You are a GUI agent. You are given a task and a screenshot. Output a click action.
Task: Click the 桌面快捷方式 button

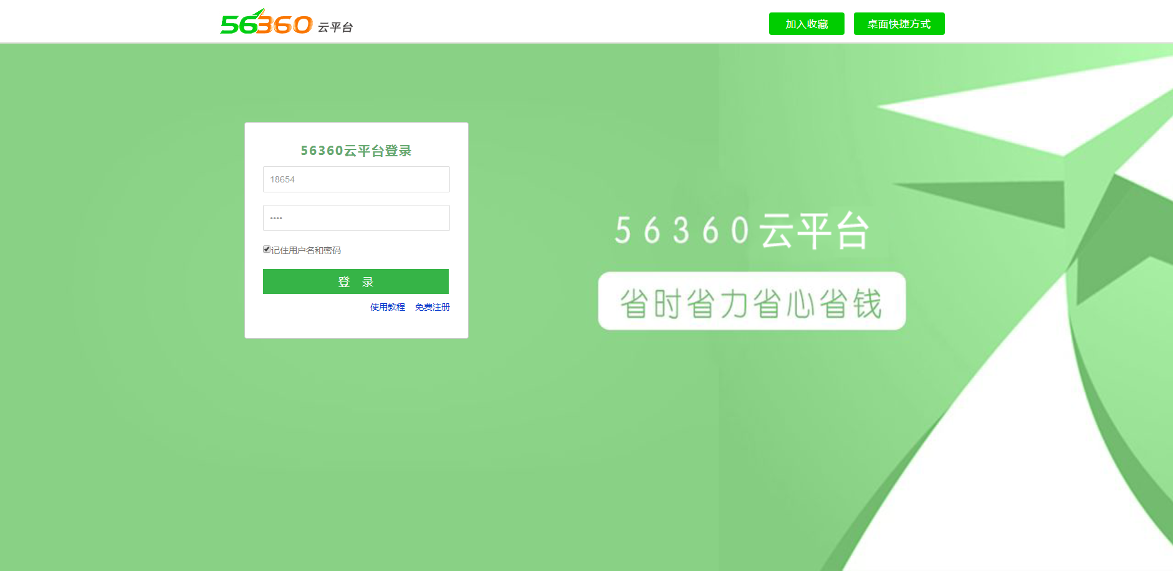click(899, 24)
